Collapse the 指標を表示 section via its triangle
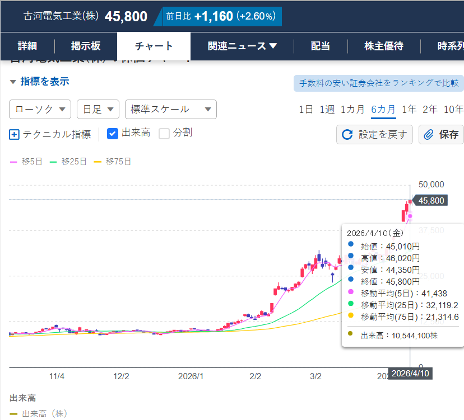 (x=12, y=82)
